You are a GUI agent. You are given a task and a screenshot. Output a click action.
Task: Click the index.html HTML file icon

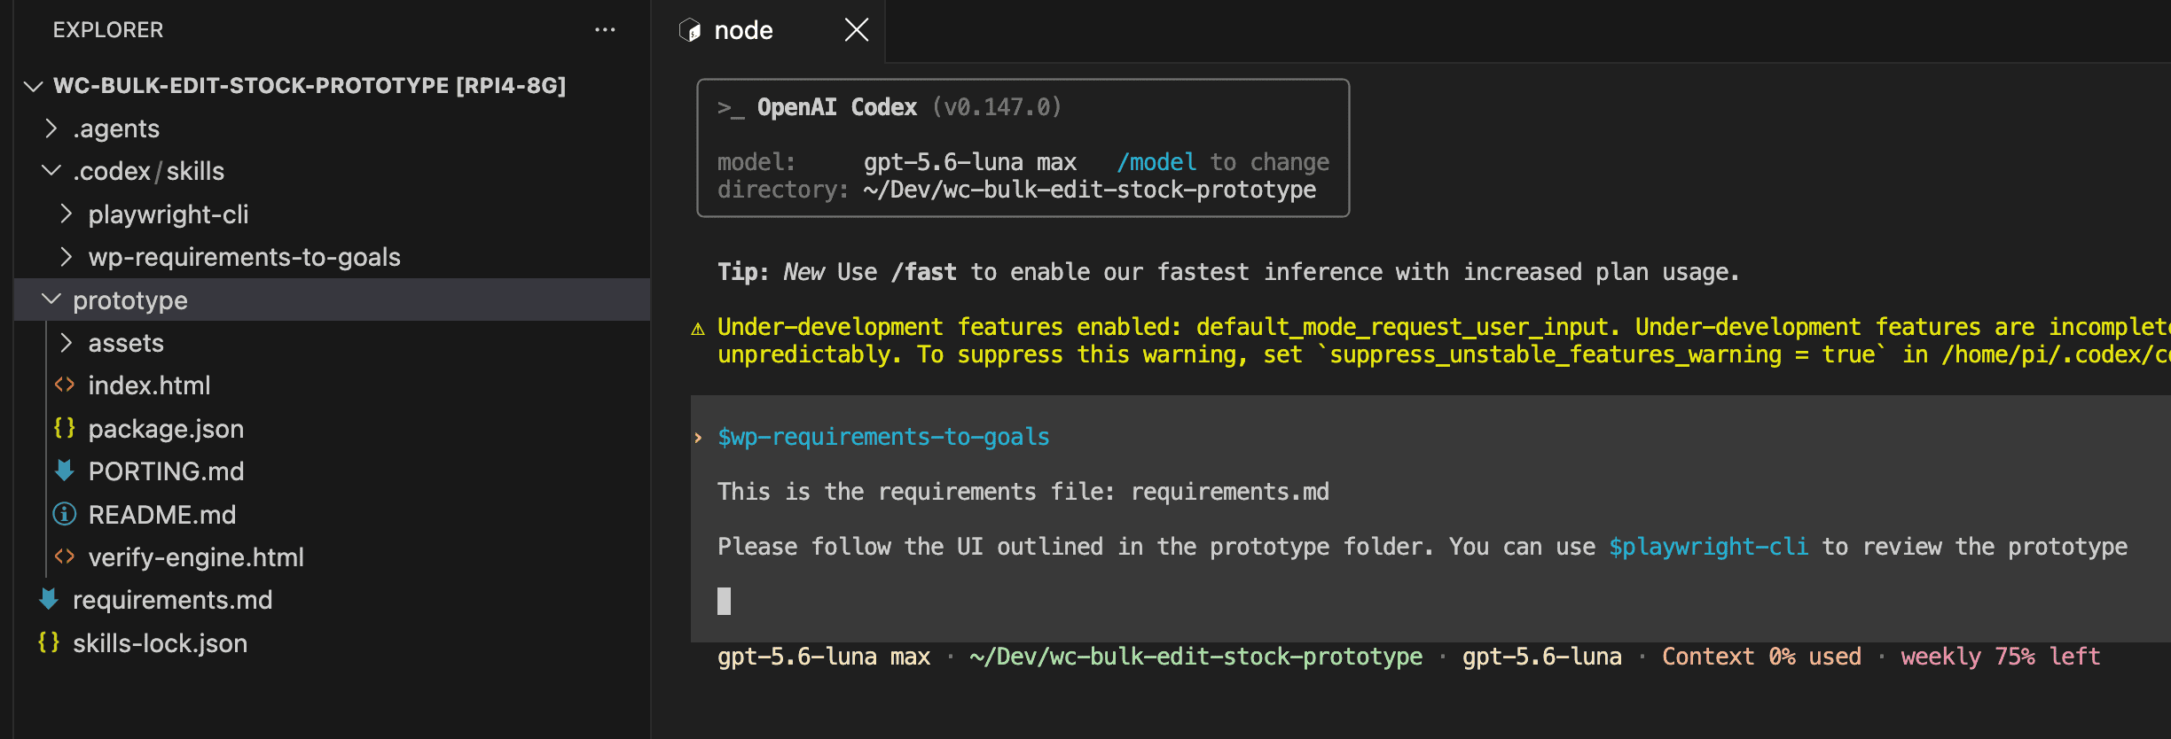[65, 385]
